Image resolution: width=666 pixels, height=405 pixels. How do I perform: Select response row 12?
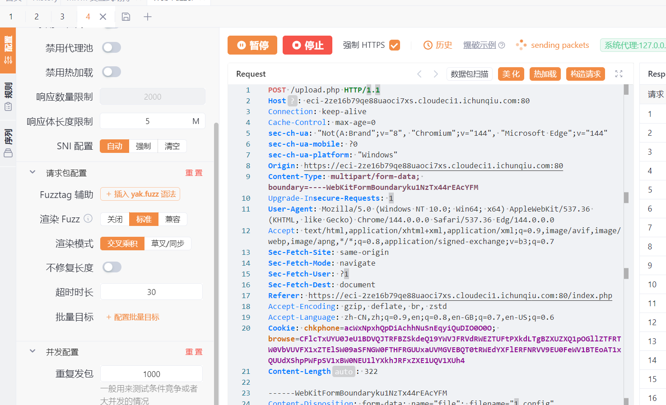pyautogui.click(x=653, y=322)
